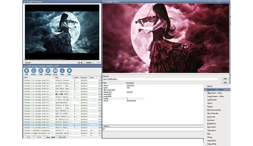Select the row titled 'Gothic Sound...'

[x=63, y=80]
